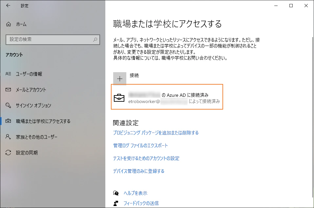Select 職場または学校にアクセスする in sidebar

[43, 121]
